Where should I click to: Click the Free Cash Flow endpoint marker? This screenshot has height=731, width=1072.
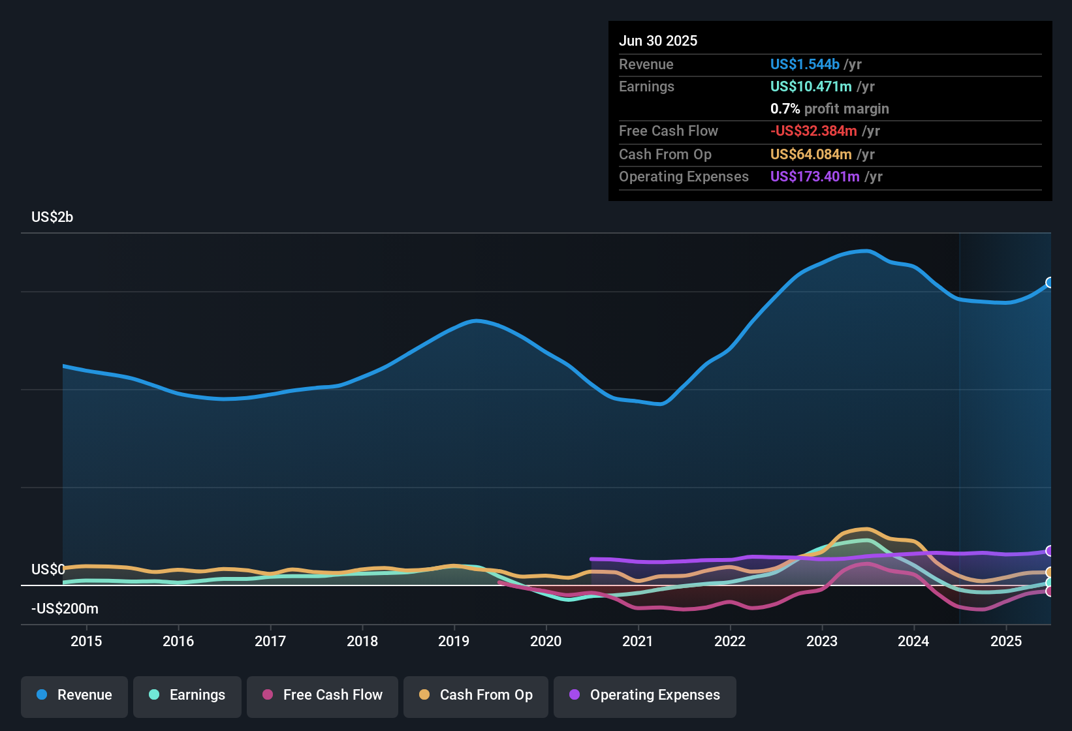(x=1050, y=591)
